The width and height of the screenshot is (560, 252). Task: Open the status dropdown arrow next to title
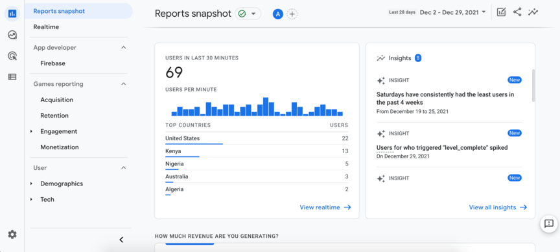[253, 14]
